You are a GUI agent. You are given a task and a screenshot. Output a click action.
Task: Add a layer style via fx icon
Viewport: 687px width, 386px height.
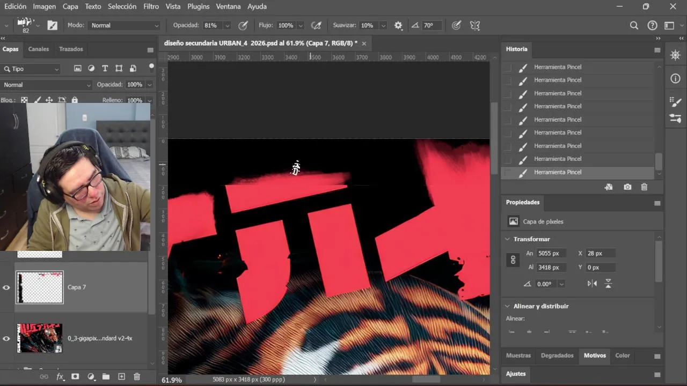(60, 377)
